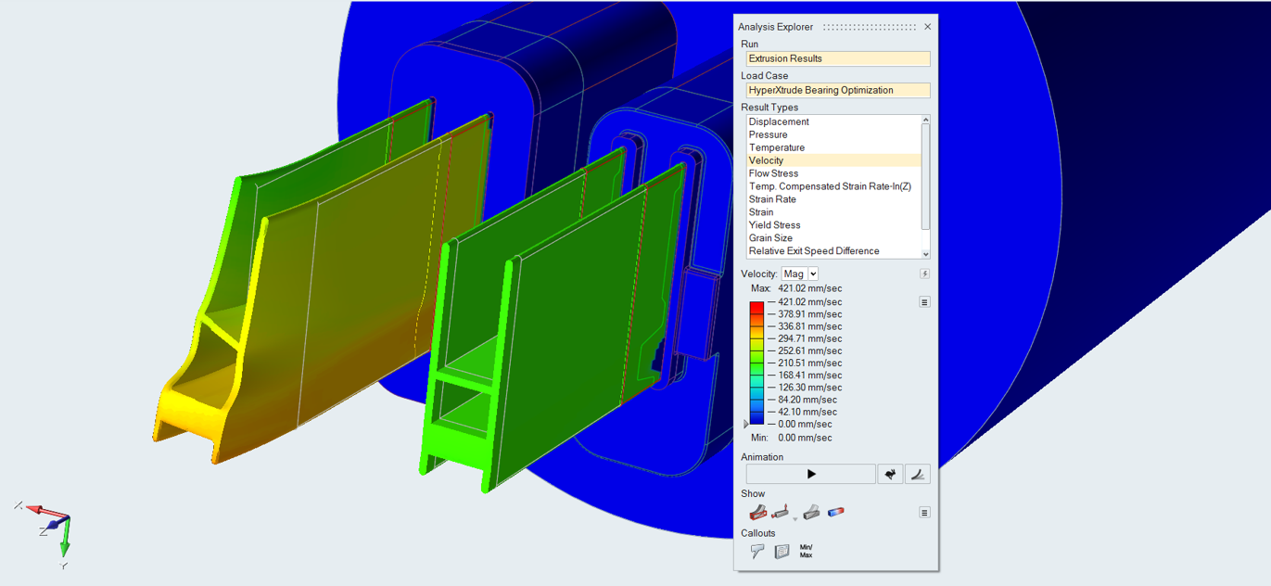Select the Extrusion Results run

pos(837,58)
